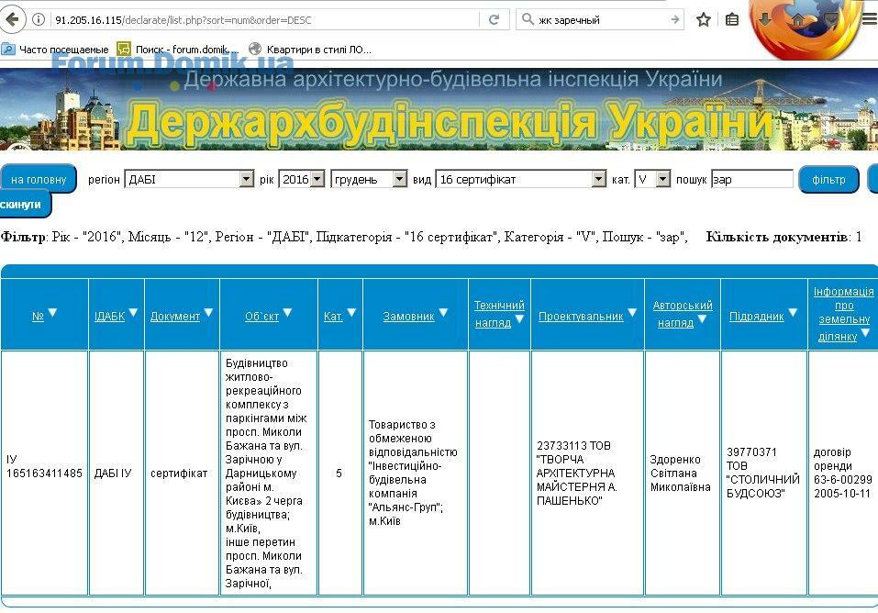Sort table by Замовник column link
This screenshot has height=613, width=878.
click(x=409, y=317)
